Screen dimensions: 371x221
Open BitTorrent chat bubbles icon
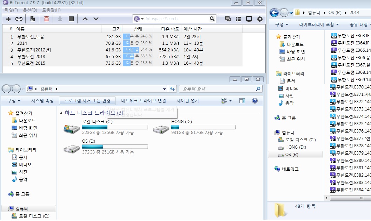tap(228, 19)
